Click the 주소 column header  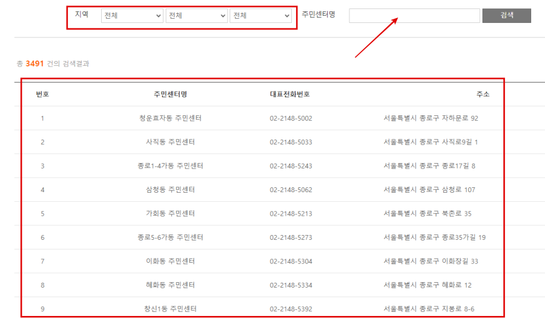pyautogui.click(x=483, y=94)
